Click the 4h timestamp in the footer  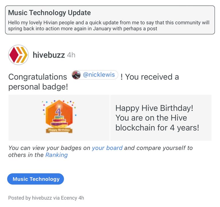click(81, 198)
